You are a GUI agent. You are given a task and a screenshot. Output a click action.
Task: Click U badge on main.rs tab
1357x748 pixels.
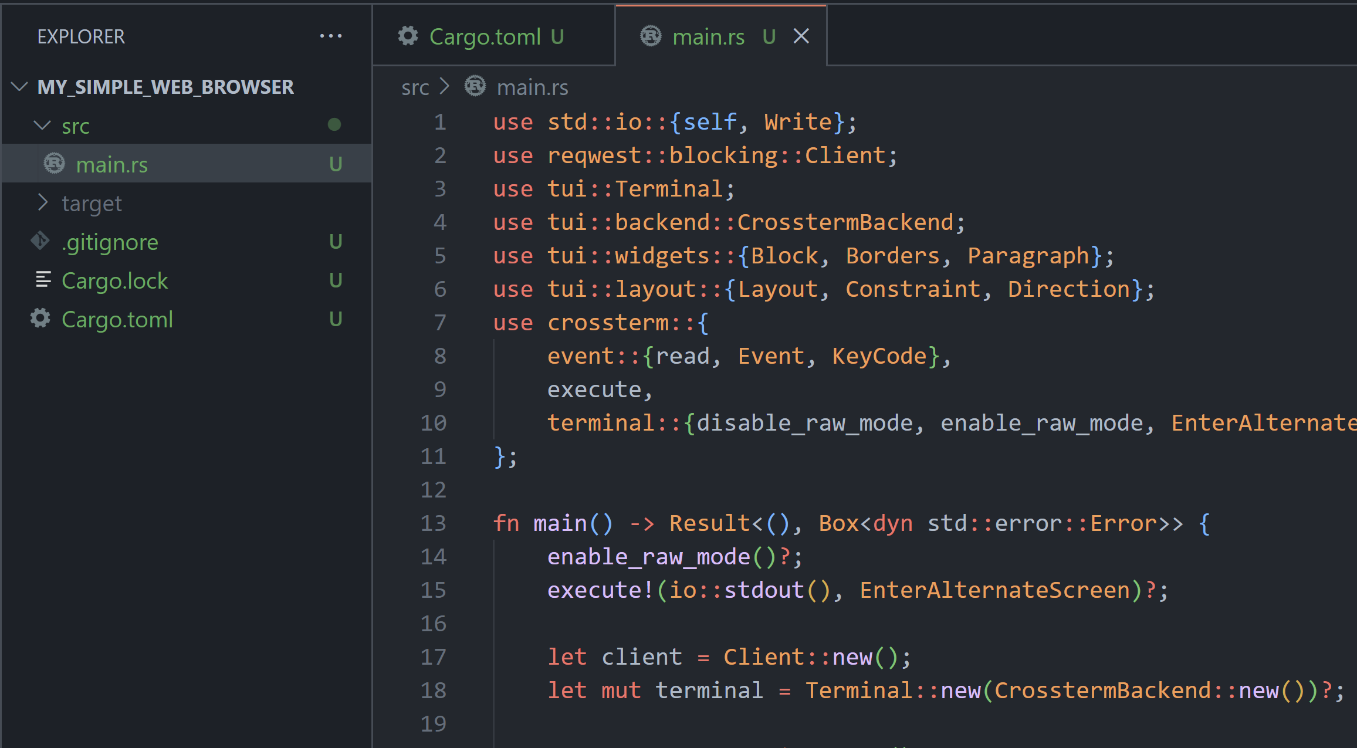(x=769, y=36)
